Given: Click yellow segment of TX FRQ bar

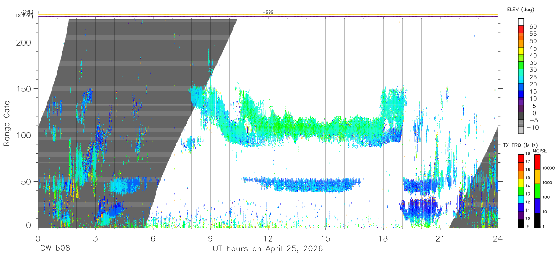Looking at the screenshot, I should pyautogui.click(x=521, y=183).
